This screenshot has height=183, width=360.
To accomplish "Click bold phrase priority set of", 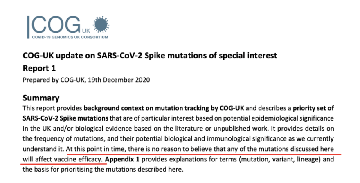I will click(x=317, y=109).
